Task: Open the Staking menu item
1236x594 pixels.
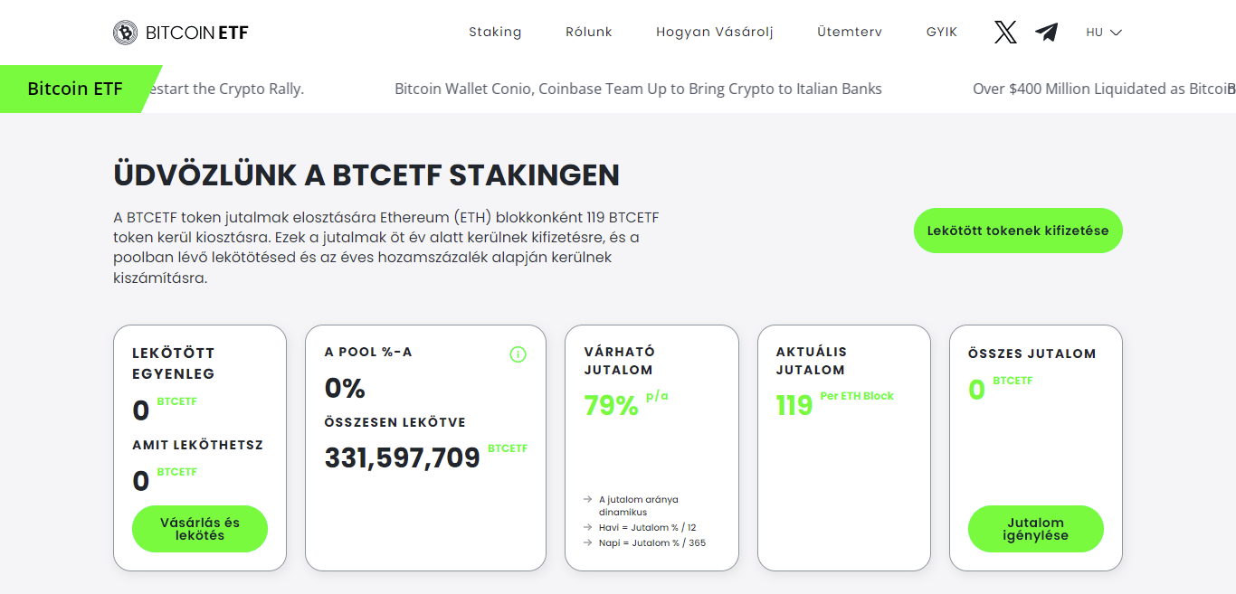Action: 495,33
